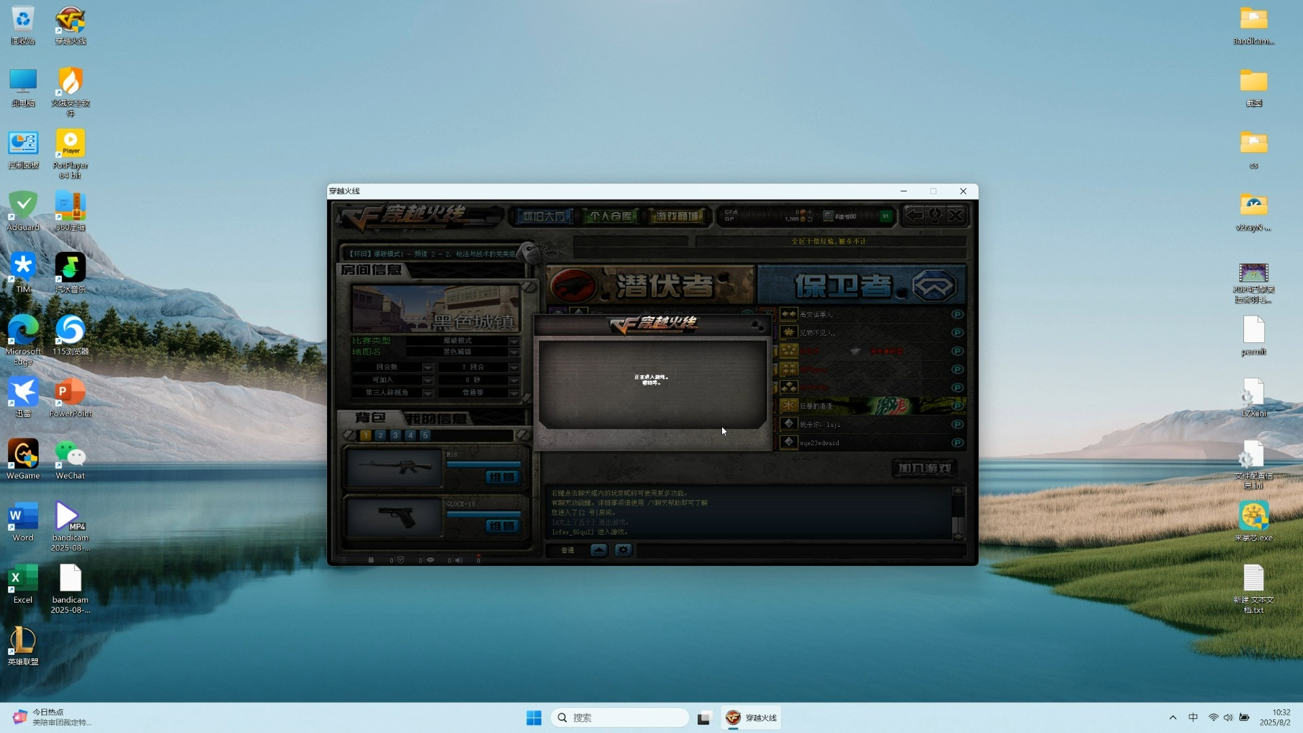Click the list menu icon in the status bar

[x=343, y=560]
